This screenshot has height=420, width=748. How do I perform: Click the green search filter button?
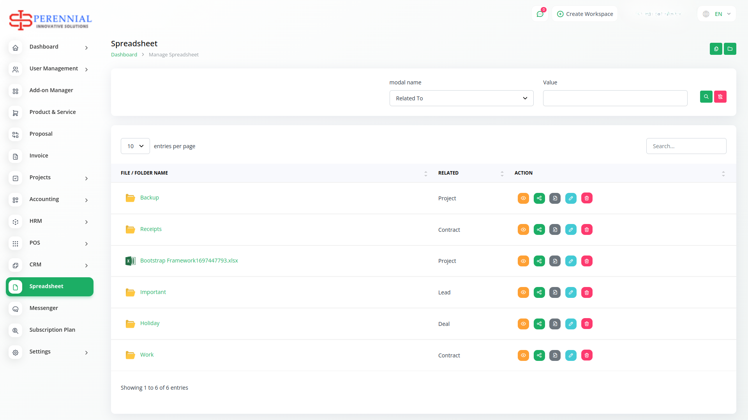click(706, 97)
